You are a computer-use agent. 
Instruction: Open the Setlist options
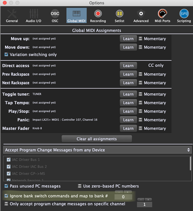point(120,16)
